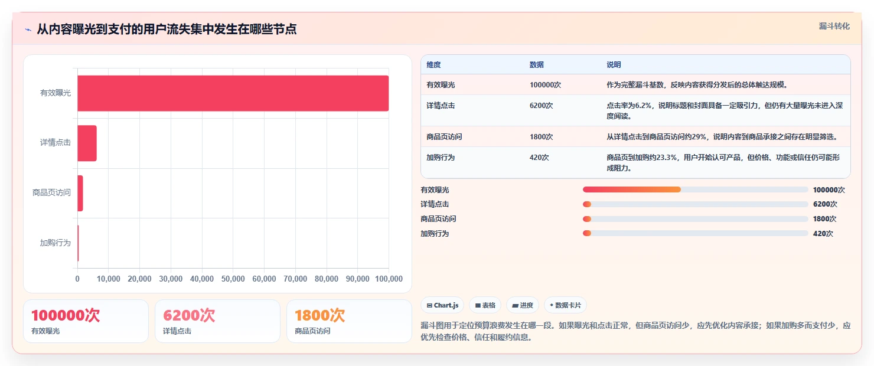Screen dimensions: 874x366
Task: Select the 进度 chip
Action: [x=523, y=305]
